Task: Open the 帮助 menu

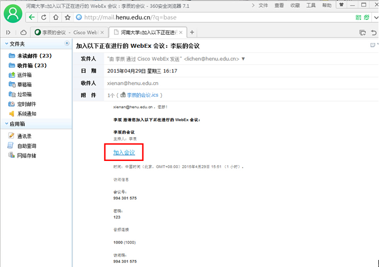Action: coord(327,5)
